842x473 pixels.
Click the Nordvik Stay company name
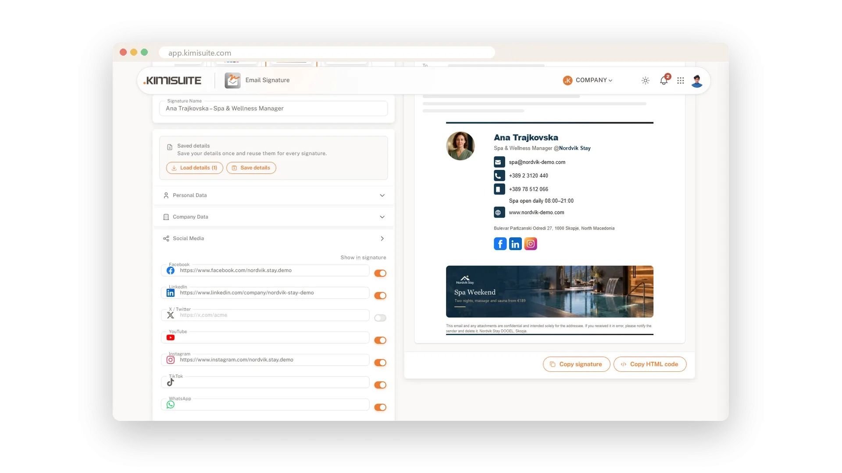tap(574, 148)
